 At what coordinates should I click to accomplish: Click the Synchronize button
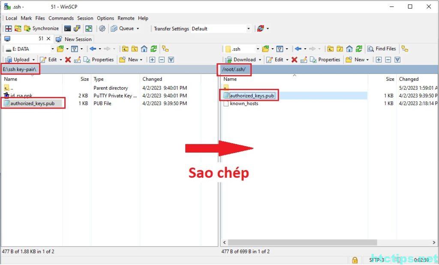(42, 29)
